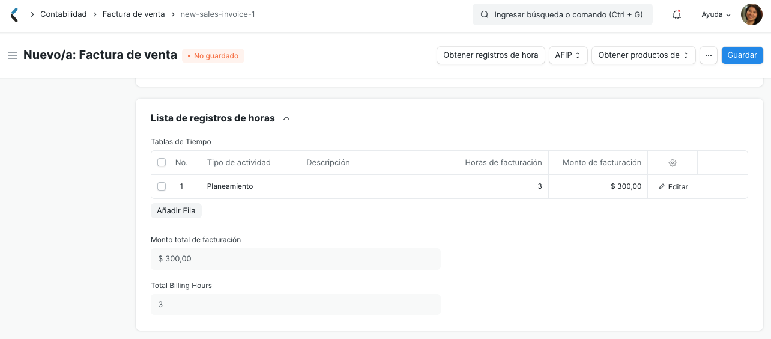Click the empty Descripción cell in row 1

[375, 186]
